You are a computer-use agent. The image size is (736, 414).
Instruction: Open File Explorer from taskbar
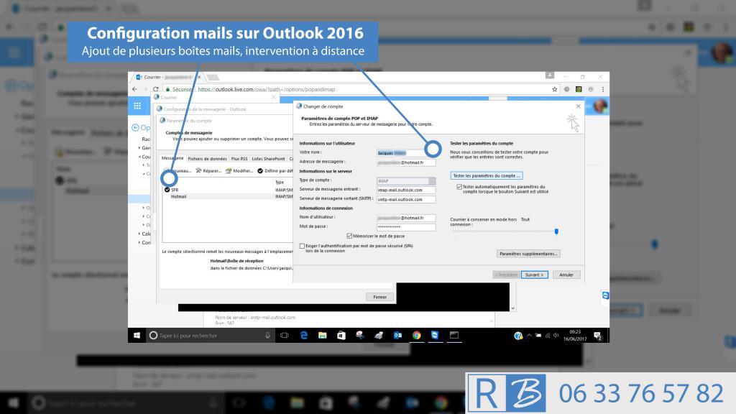tap(323, 335)
